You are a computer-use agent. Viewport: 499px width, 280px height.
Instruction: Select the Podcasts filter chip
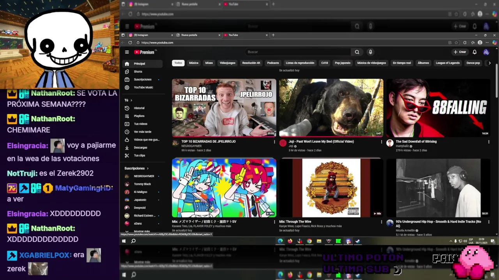pos(273,63)
